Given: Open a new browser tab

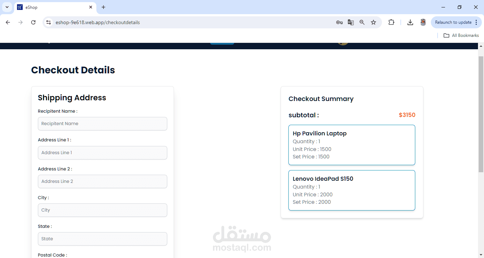Looking at the screenshot, I should tap(103, 7).
